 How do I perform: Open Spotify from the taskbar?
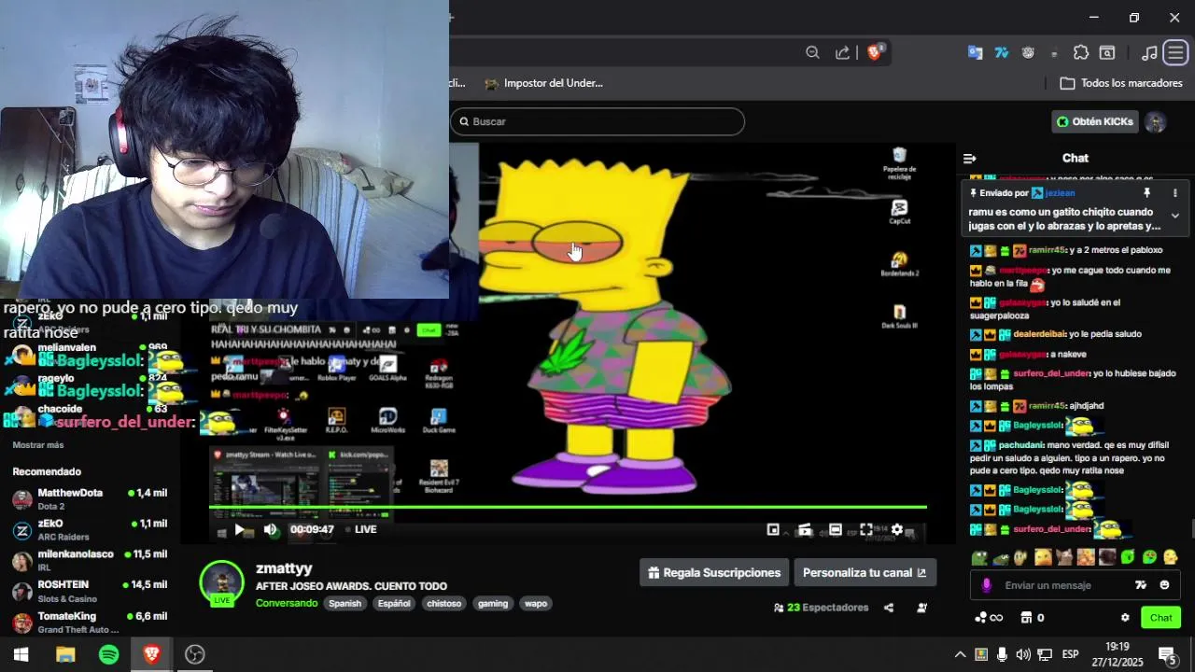109,654
